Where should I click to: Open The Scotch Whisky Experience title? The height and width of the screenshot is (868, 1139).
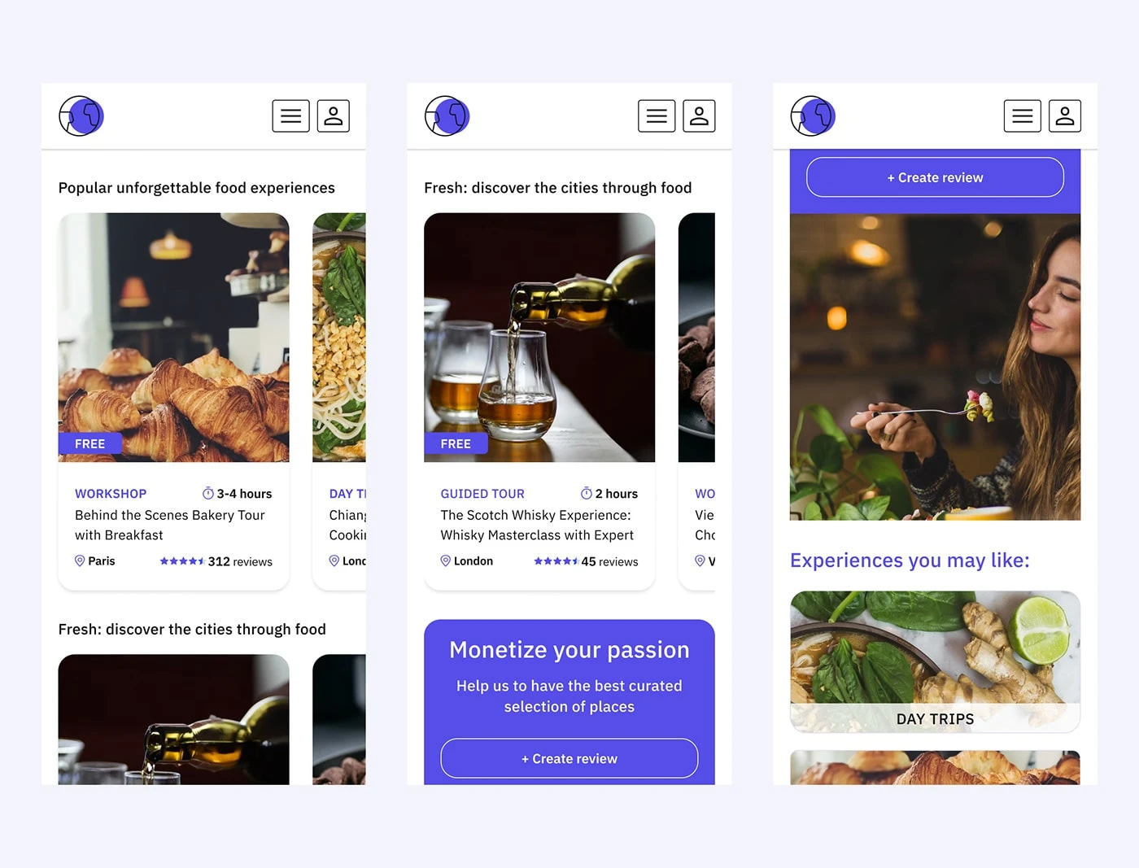(537, 525)
